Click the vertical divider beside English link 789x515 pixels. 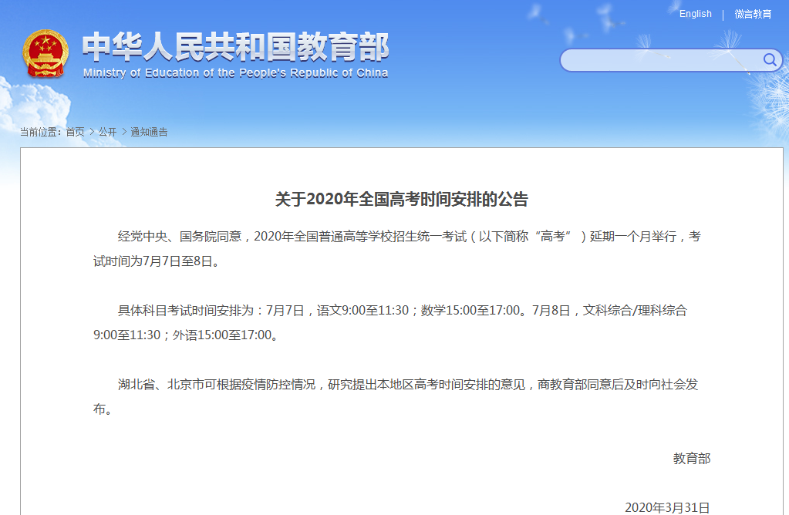pyautogui.click(x=723, y=15)
